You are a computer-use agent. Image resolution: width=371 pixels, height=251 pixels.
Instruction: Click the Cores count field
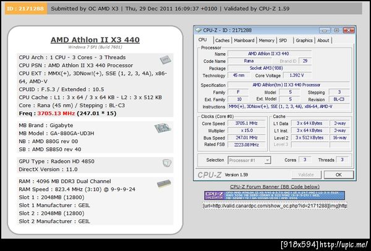point(305,160)
